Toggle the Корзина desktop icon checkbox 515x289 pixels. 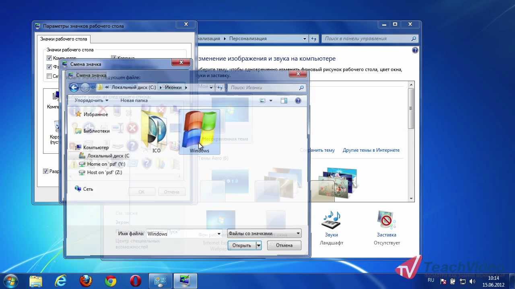pos(113,58)
